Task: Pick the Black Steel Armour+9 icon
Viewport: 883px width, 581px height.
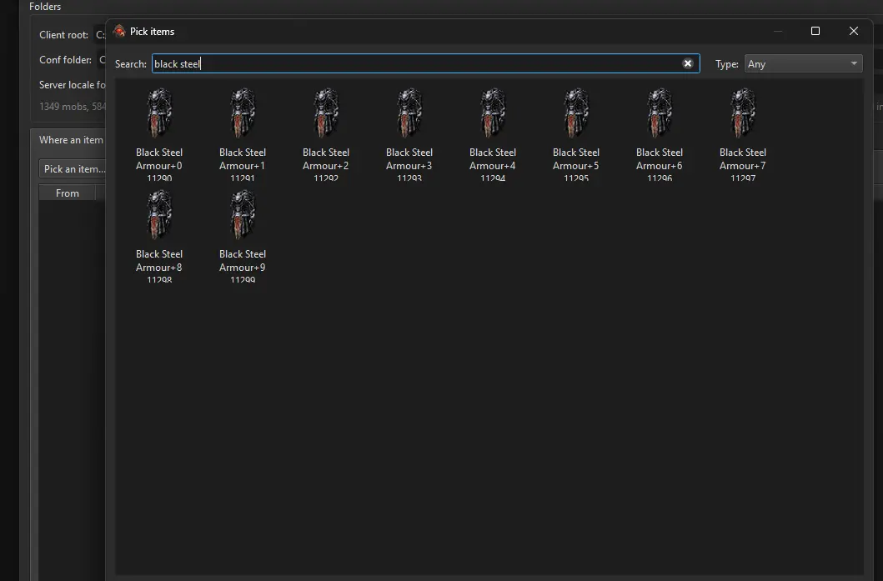Action: pos(243,214)
